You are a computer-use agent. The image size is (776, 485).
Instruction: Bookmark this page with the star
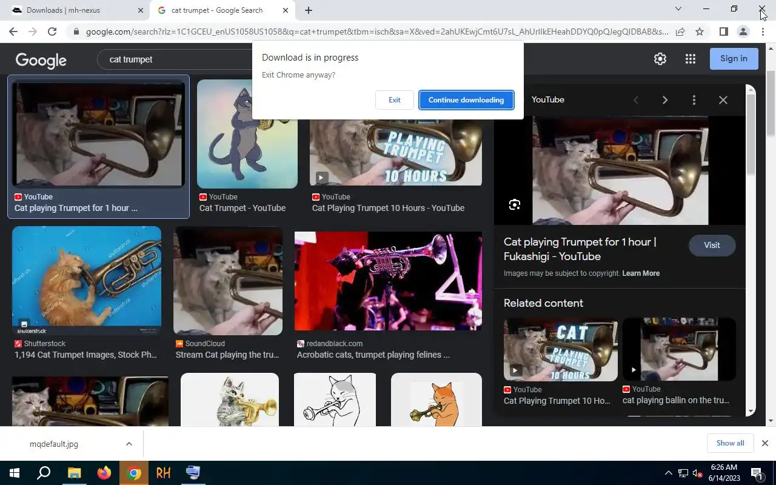point(700,32)
